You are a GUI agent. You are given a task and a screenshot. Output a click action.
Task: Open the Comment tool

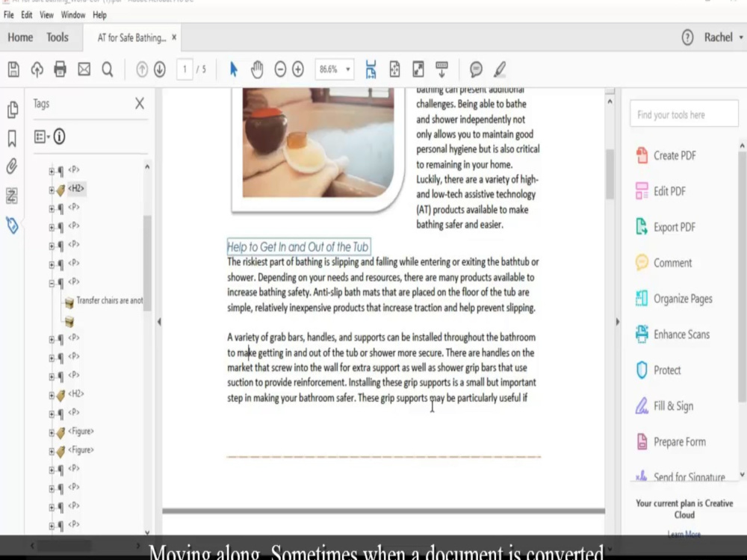(x=663, y=263)
